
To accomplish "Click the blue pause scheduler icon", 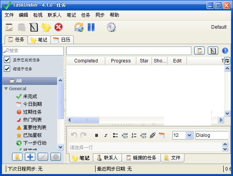I will 91,27.
